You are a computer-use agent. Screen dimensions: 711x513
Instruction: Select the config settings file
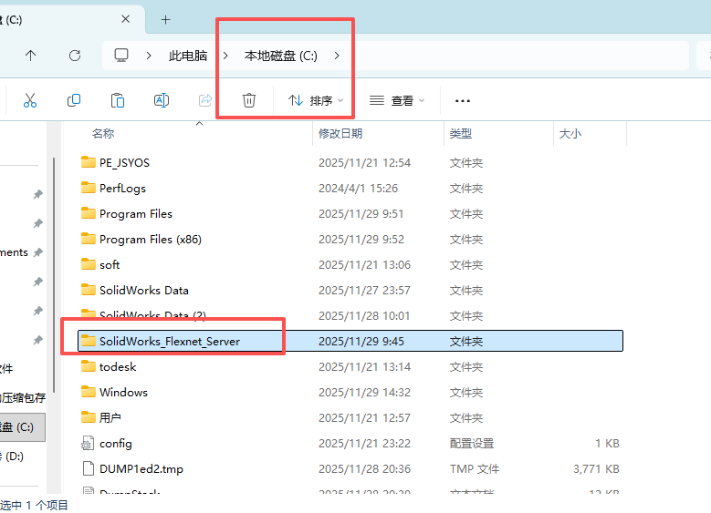[350, 443]
